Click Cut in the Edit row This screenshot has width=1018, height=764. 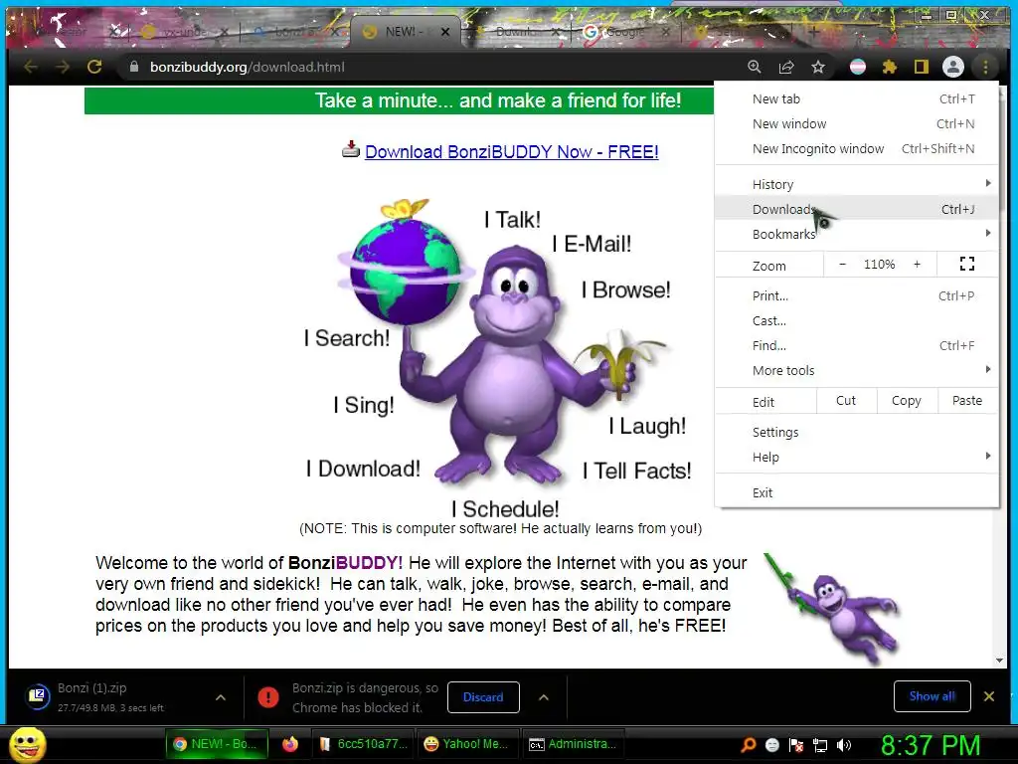[846, 401]
